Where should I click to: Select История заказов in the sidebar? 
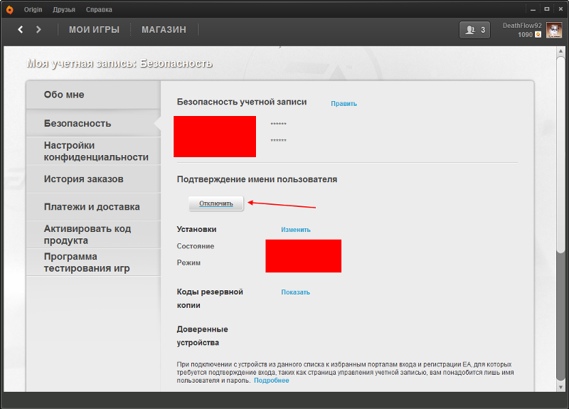pyautogui.click(x=83, y=179)
